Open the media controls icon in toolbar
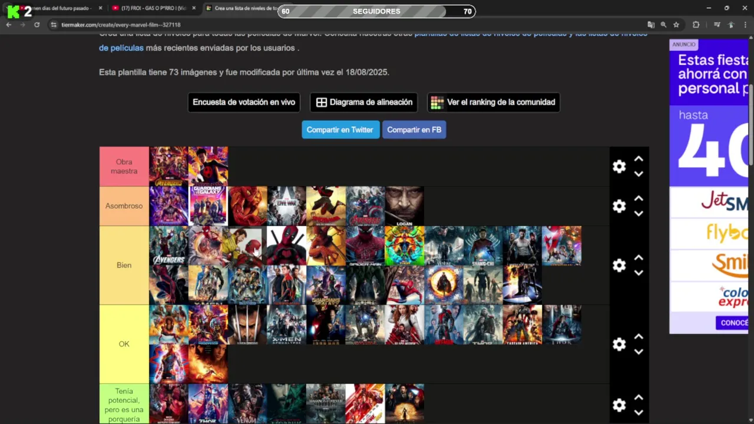 click(717, 25)
